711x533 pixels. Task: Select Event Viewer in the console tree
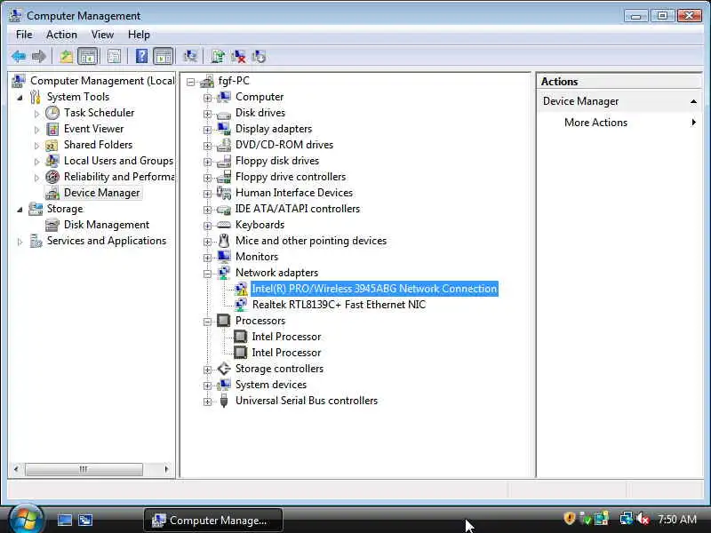[x=93, y=129]
